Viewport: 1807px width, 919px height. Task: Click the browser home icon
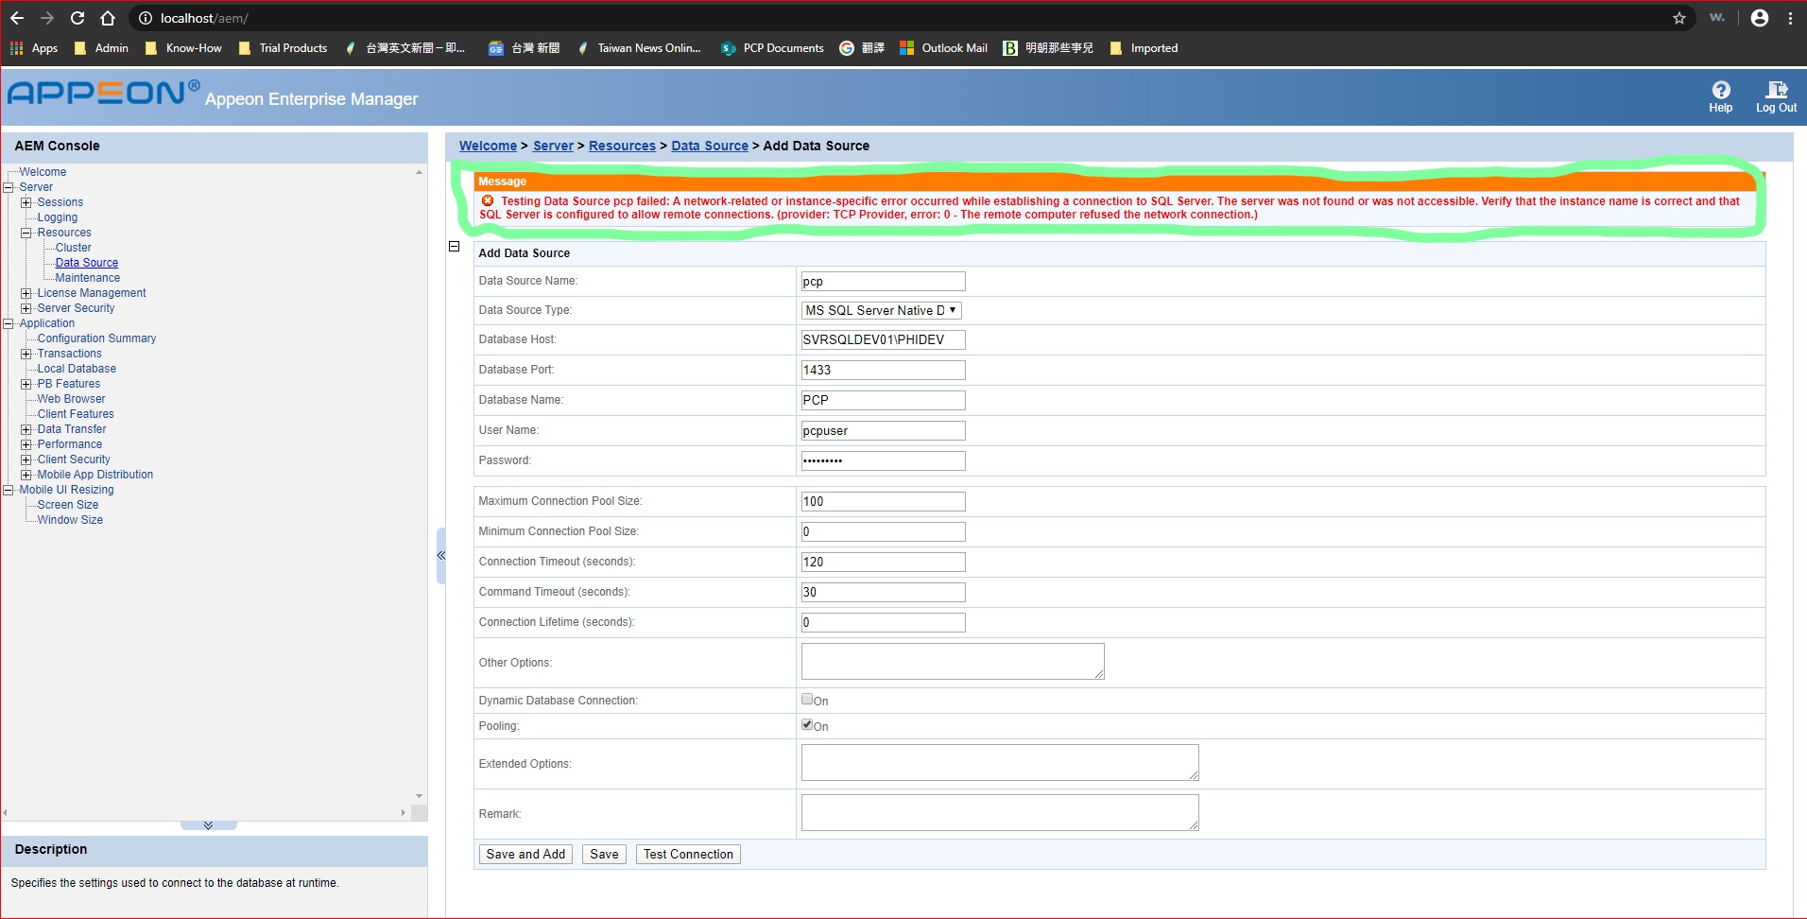(x=108, y=18)
